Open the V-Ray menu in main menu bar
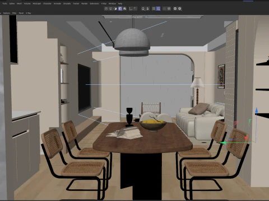The image size is (269, 201). pyautogui.click(x=104, y=3)
